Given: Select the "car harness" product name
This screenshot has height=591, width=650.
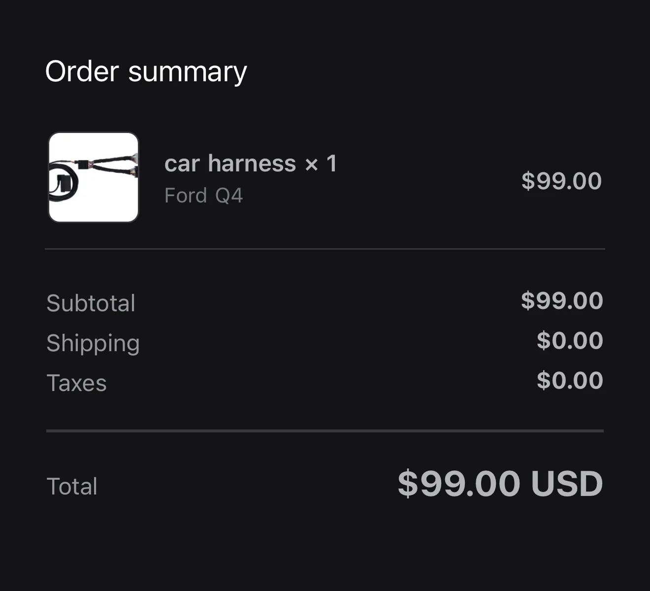Looking at the screenshot, I should click(x=230, y=164).
